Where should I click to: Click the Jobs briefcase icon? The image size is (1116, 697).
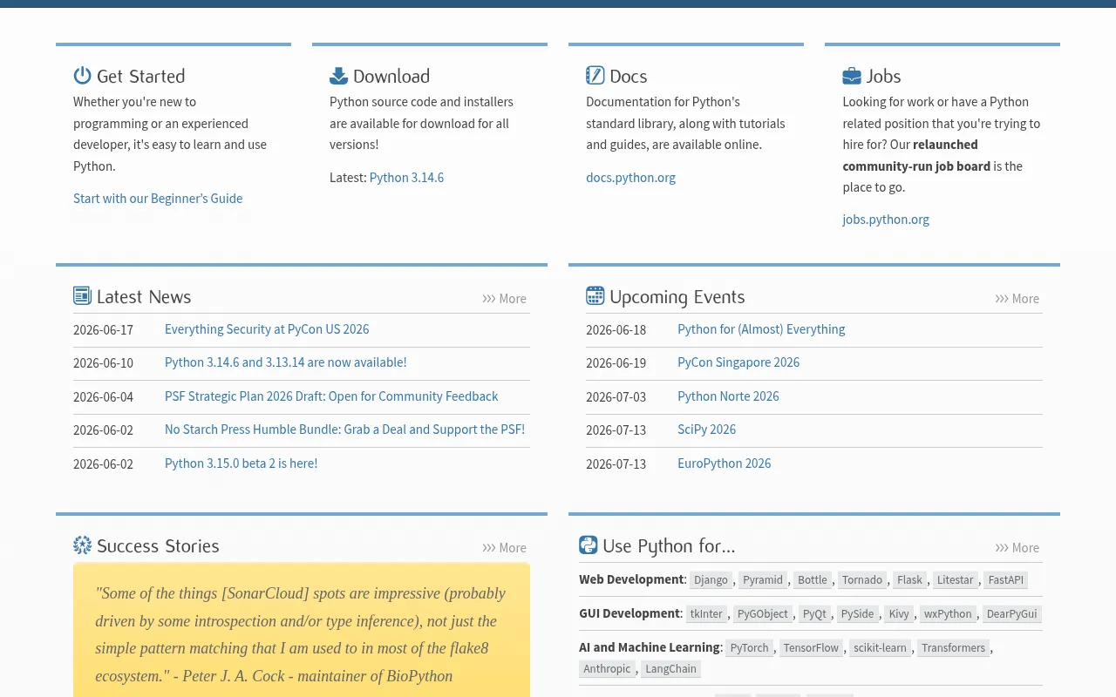coord(851,77)
